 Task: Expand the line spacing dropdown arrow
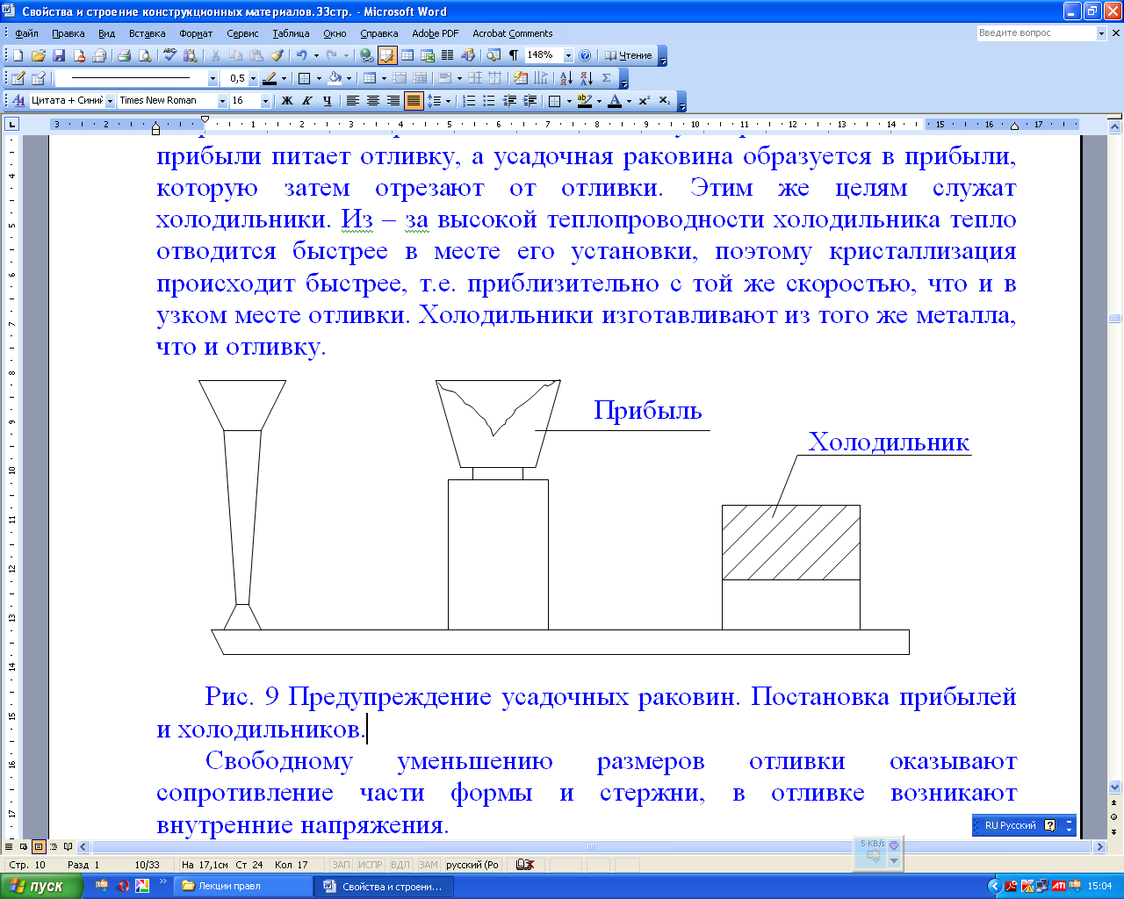448,101
